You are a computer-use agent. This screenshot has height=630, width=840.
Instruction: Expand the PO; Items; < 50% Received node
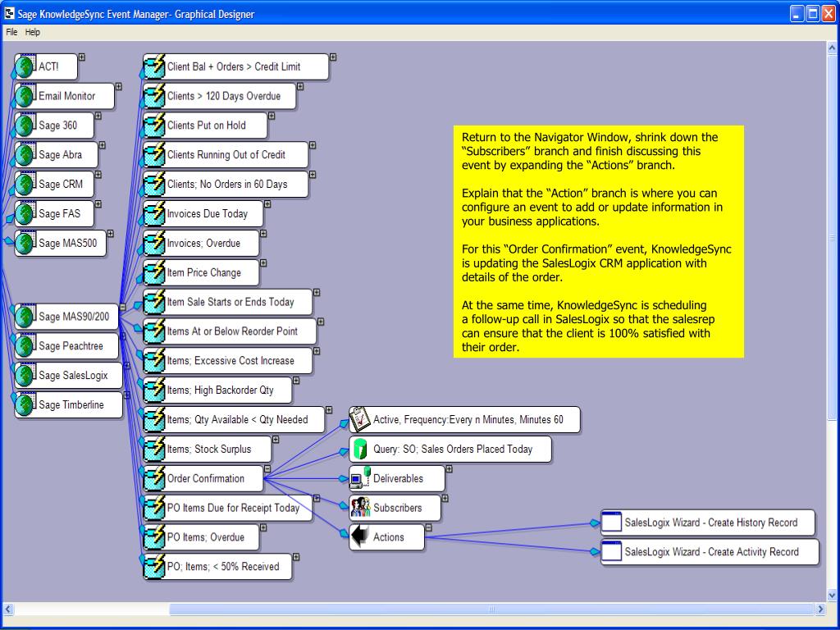point(295,557)
